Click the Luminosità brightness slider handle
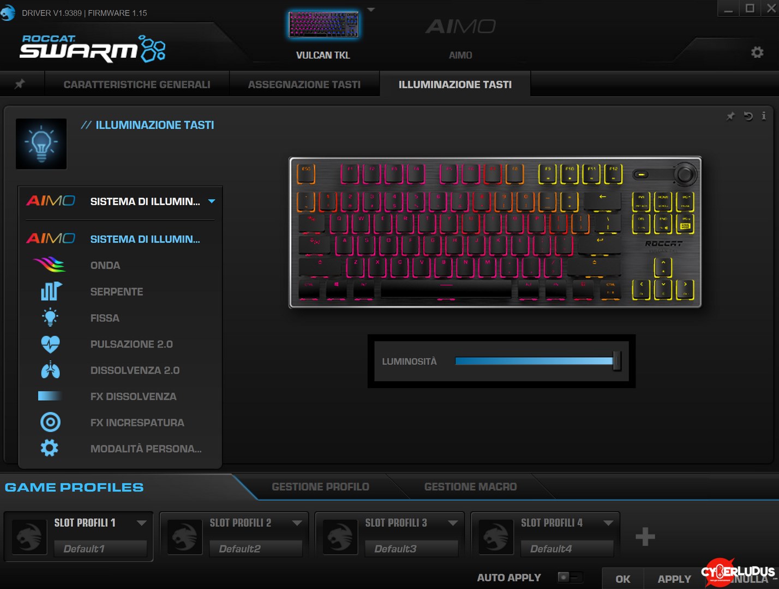Image resolution: width=779 pixels, height=589 pixels. click(616, 360)
